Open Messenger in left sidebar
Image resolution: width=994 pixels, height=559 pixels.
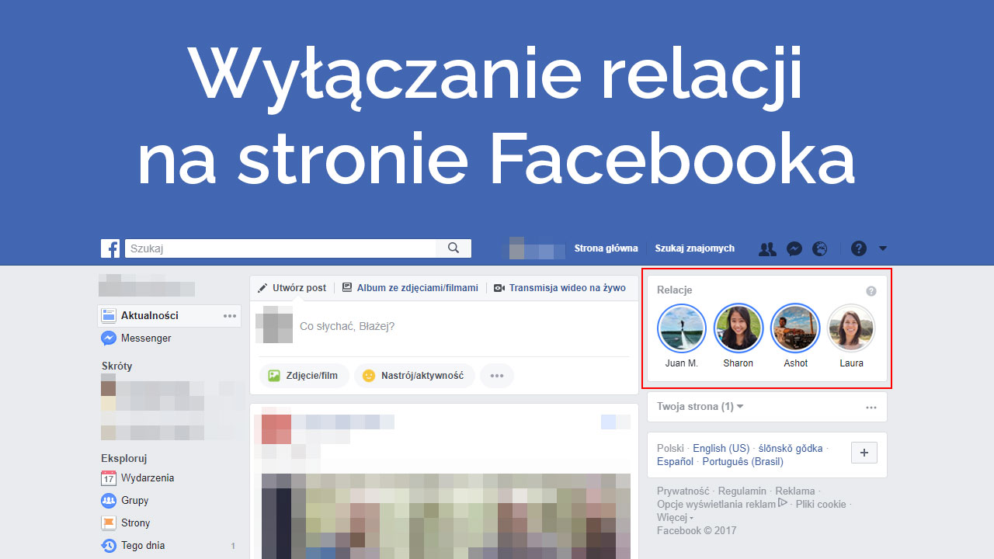click(x=146, y=339)
